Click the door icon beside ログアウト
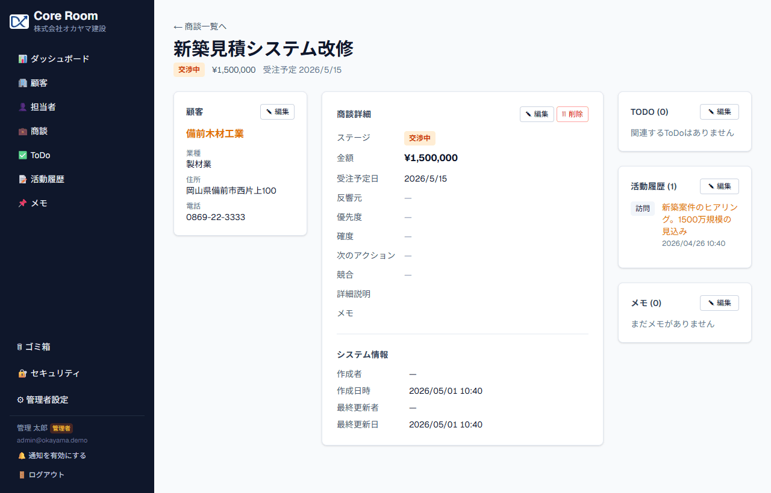Image resolution: width=771 pixels, height=493 pixels. [22, 475]
